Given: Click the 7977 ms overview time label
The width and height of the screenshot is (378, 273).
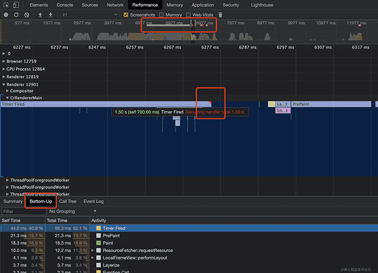Looking at the screenshot, I should pyautogui.click(x=236, y=23).
